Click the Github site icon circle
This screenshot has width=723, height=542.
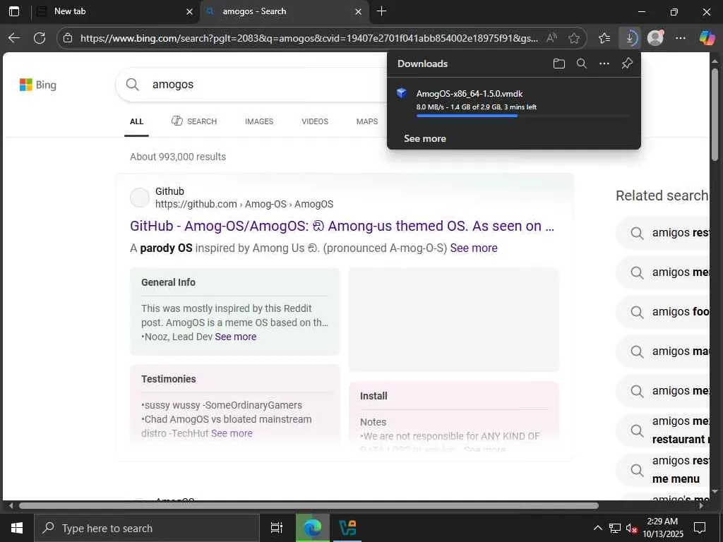tap(140, 198)
